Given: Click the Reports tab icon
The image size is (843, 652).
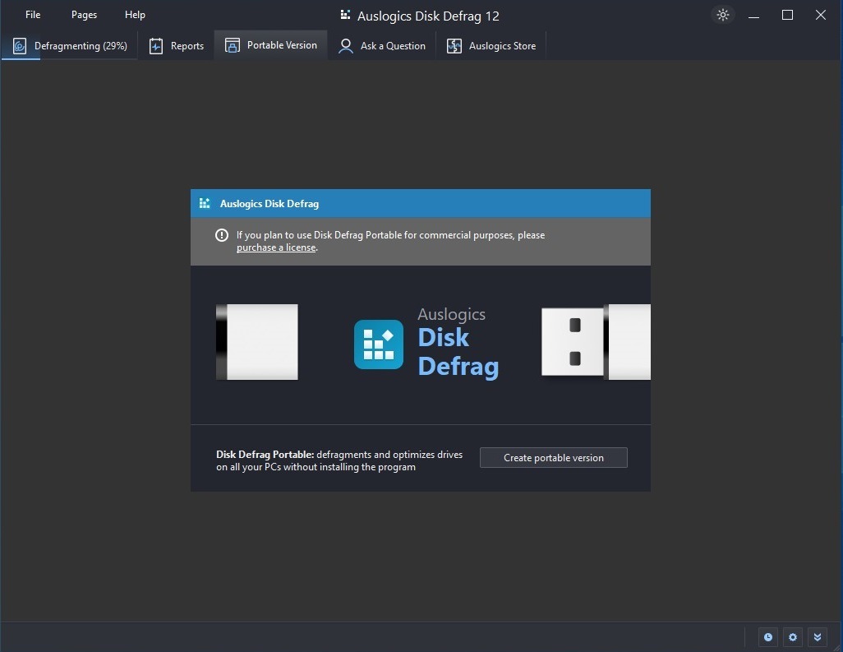Looking at the screenshot, I should pos(156,46).
